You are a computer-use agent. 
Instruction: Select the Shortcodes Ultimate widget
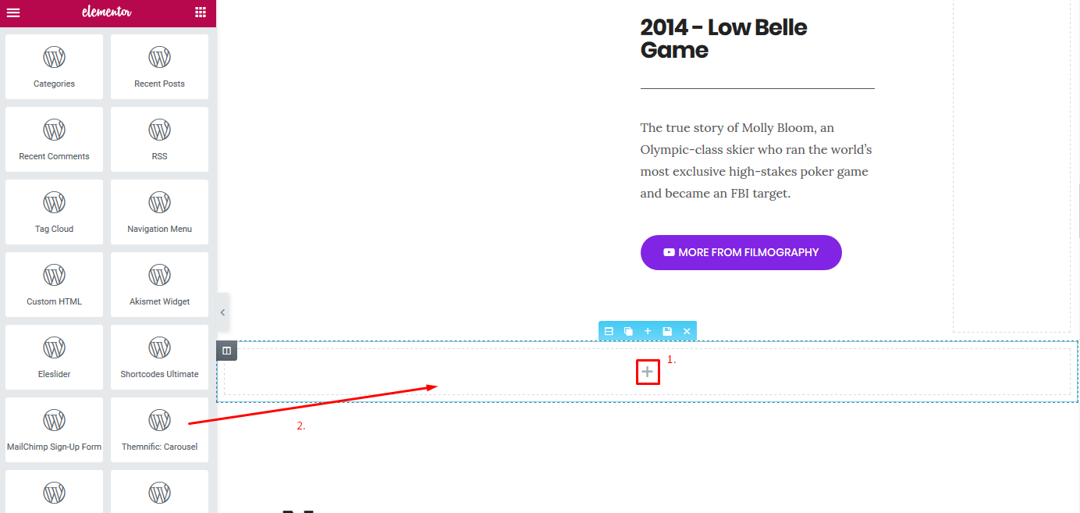click(x=159, y=357)
